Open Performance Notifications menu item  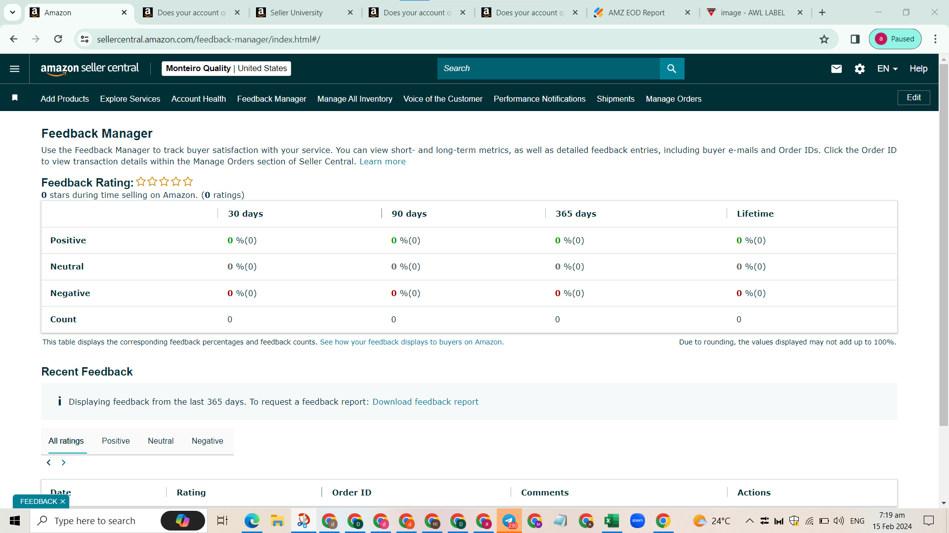540,99
